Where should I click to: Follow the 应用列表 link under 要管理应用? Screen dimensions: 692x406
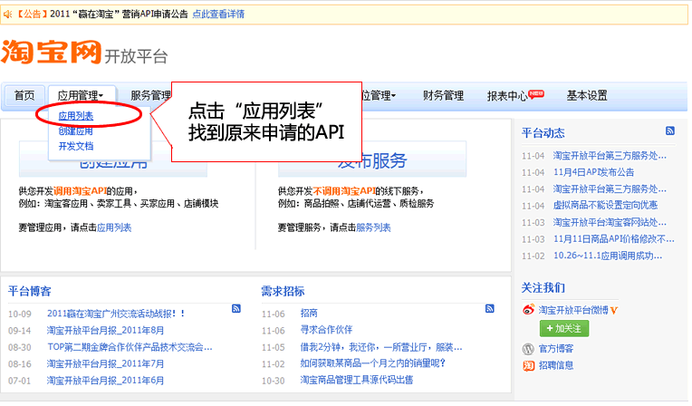coord(114,227)
